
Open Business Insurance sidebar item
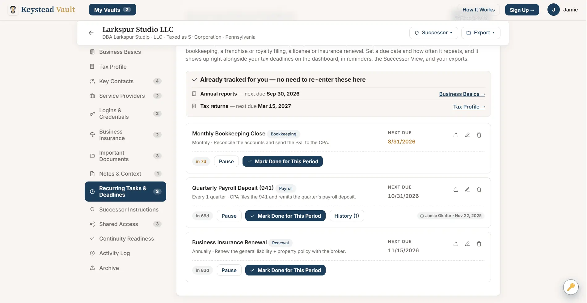point(125,135)
